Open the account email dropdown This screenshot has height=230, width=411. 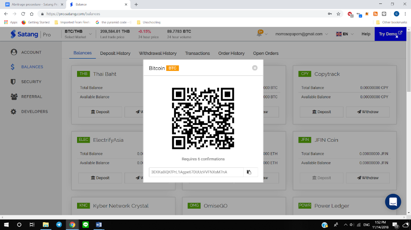[301, 34]
